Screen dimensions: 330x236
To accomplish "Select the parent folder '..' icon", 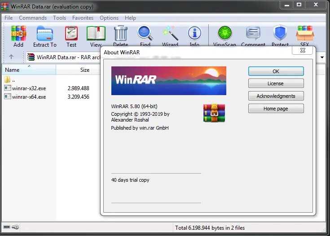I will click(7, 79).
